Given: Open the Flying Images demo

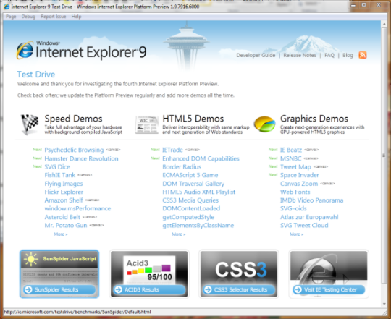Looking at the screenshot, I should (x=64, y=184).
